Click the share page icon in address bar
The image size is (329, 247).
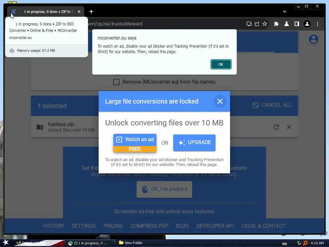257,24
